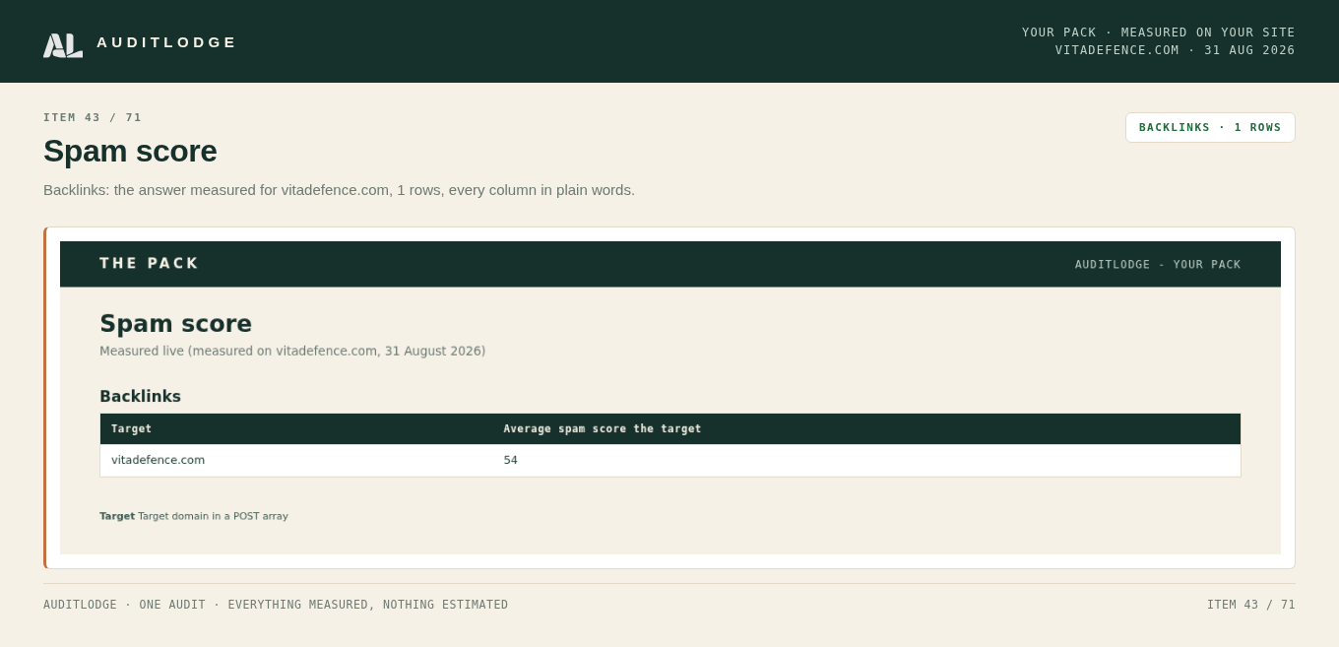Screen dimensions: 1339x647
Task: Click 'VITADEFENCE.COM · 31 AUG 2026' header text
Action: click(1176, 50)
